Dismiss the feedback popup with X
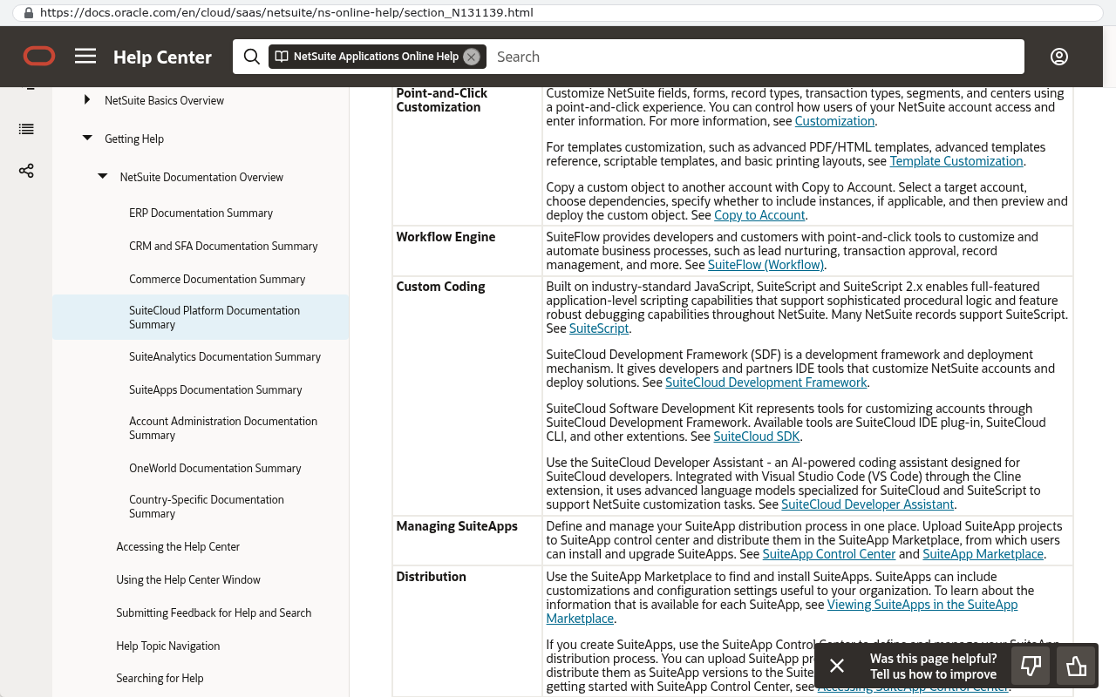1116x697 pixels. pyautogui.click(x=837, y=666)
